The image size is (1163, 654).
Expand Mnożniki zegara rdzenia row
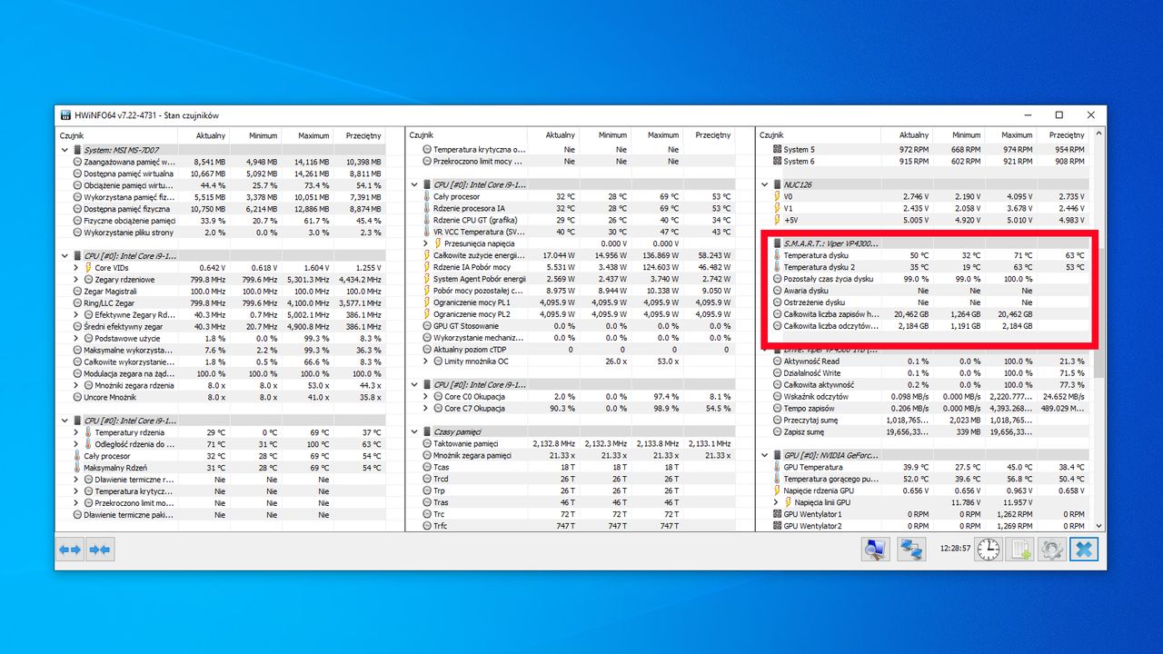click(x=75, y=385)
